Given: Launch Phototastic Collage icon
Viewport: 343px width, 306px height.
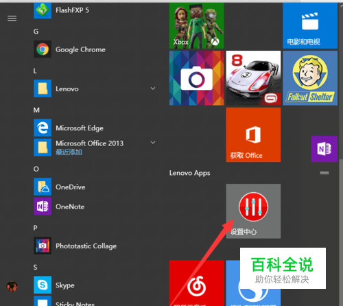Looking at the screenshot, I should pos(43,246).
